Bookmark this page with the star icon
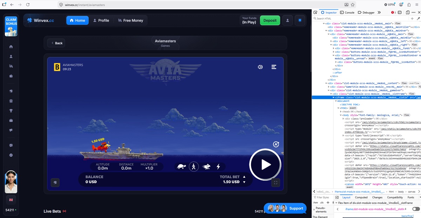421x218 pixels. pyautogui.click(x=353, y=5)
